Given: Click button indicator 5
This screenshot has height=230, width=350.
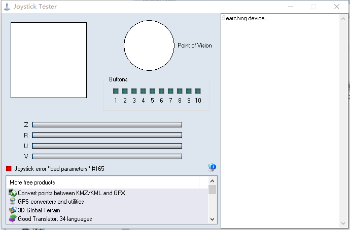Looking at the screenshot, I should tap(152, 91).
